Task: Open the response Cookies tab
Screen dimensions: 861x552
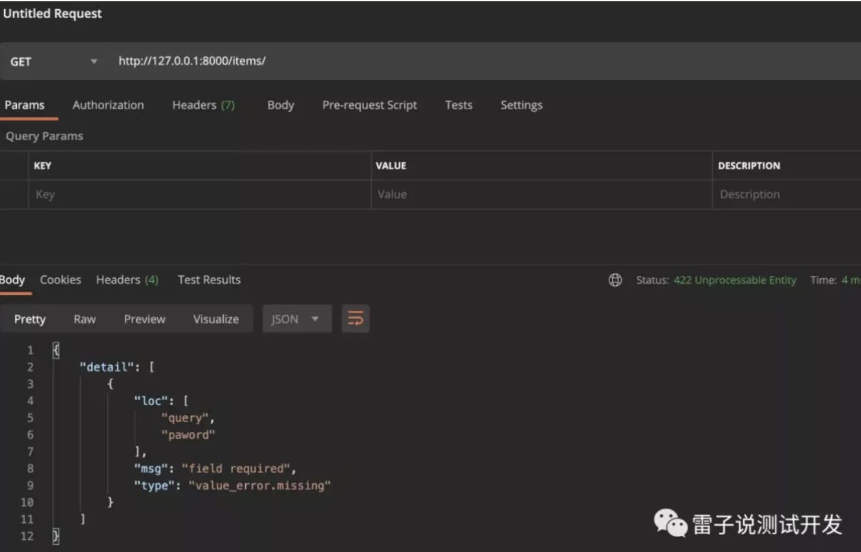Action: tap(60, 280)
